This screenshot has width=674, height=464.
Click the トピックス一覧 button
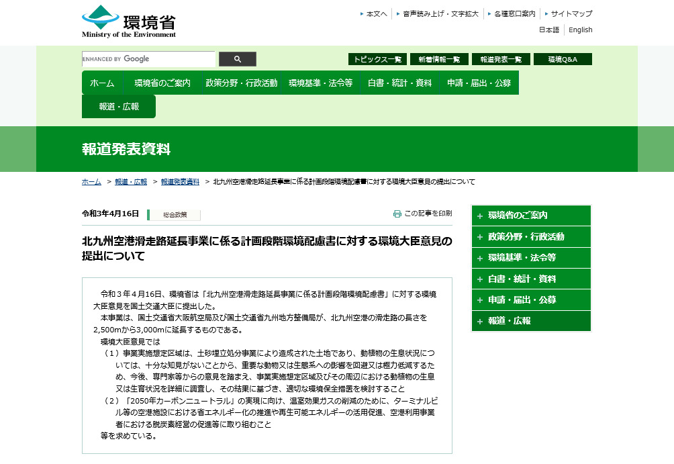coord(377,59)
